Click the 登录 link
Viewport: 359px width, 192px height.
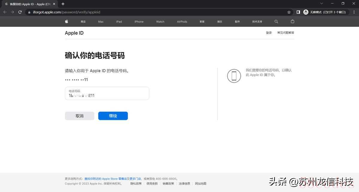click(x=269, y=33)
